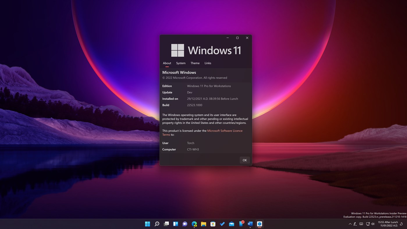The width and height of the screenshot is (407, 229).
Task: Open Microsoft To Do
Action: (222, 224)
